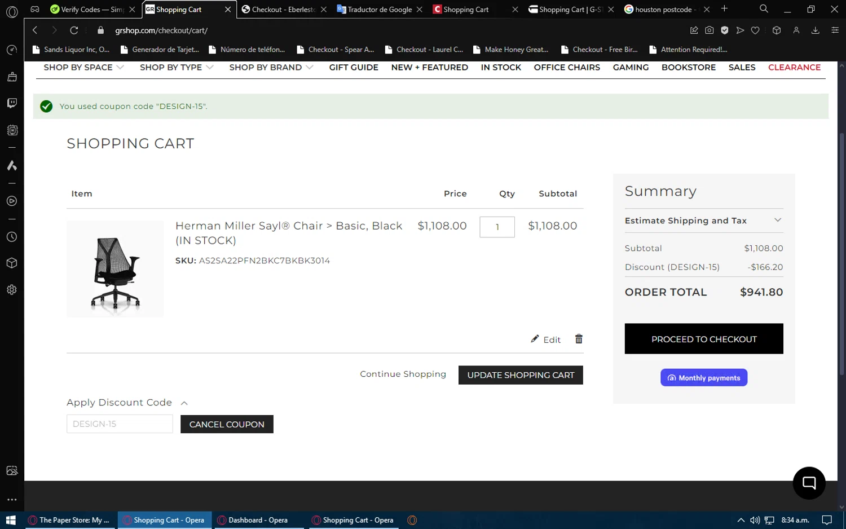The width and height of the screenshot is (846, 529).
Task: Click the trash icon to remove the Sayl chair
Action: (x=579, y=339)
